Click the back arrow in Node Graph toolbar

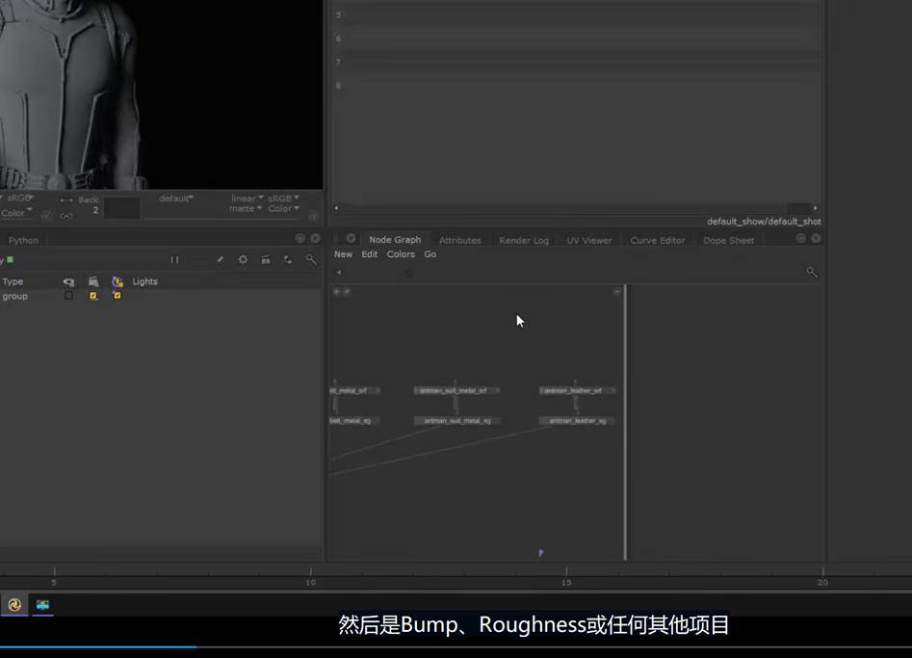(339, 273)
